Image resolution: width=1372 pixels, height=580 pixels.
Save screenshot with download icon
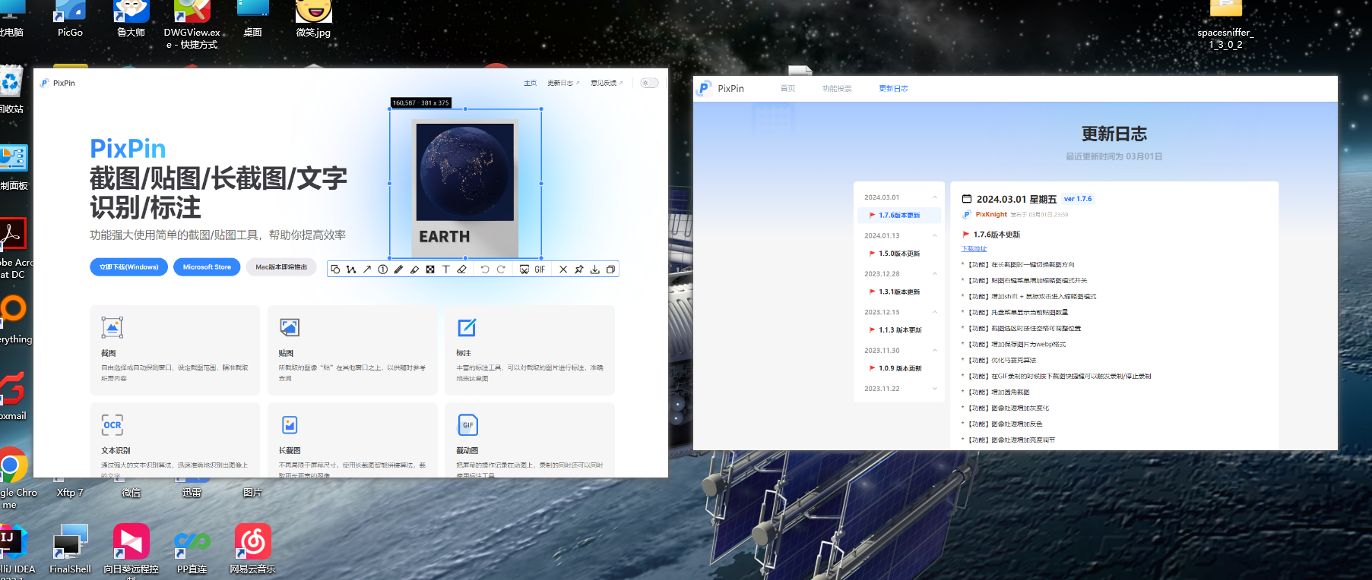(595, 270)
